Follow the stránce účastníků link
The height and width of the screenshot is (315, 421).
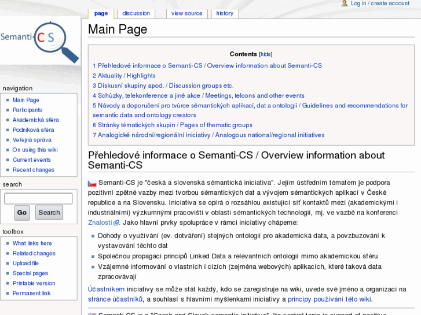pos(115,299)
